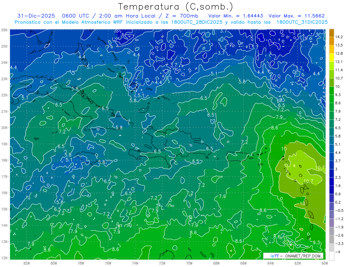Screen dimensions: 345x267
Task: Click the "62W" longitude axis label
Action: tap(298, 263)
